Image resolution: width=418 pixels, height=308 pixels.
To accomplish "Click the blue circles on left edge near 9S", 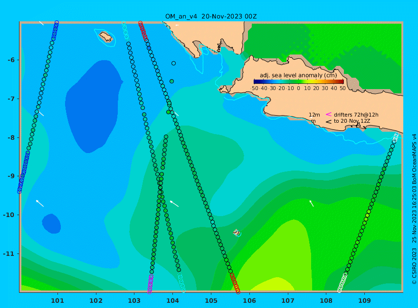I will [23, 172].
